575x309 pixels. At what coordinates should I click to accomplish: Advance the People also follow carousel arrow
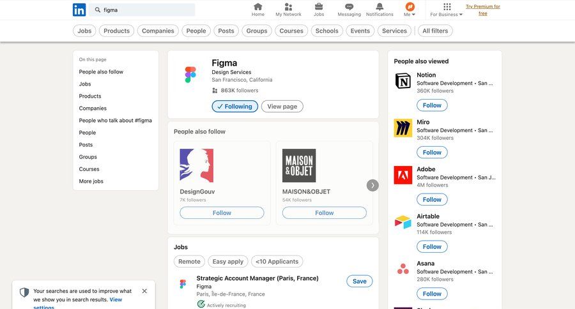(x=372, y=185)
